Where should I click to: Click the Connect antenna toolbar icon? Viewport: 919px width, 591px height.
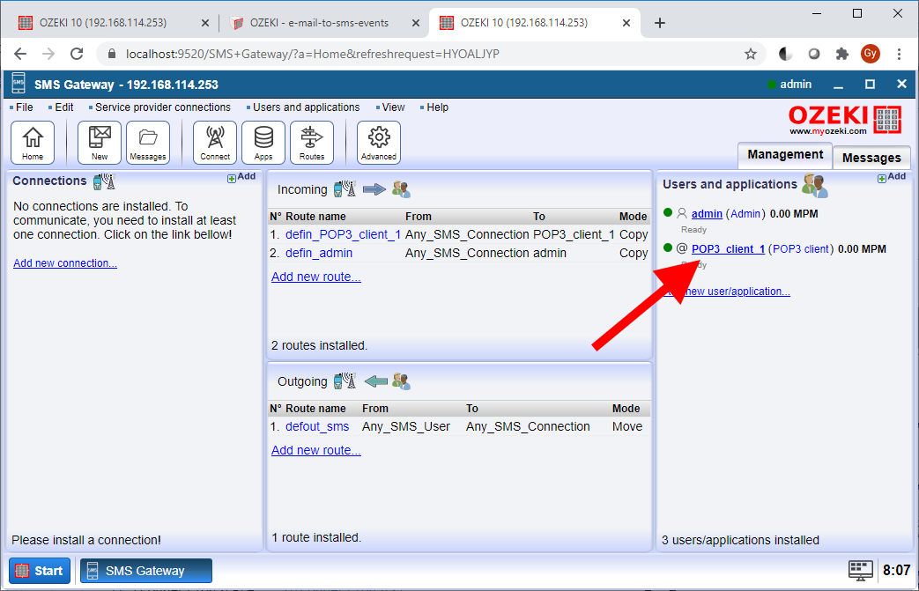click(x=215, y=143)
